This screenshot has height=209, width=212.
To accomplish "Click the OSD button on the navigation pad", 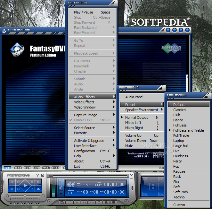I will pos(161,194).
